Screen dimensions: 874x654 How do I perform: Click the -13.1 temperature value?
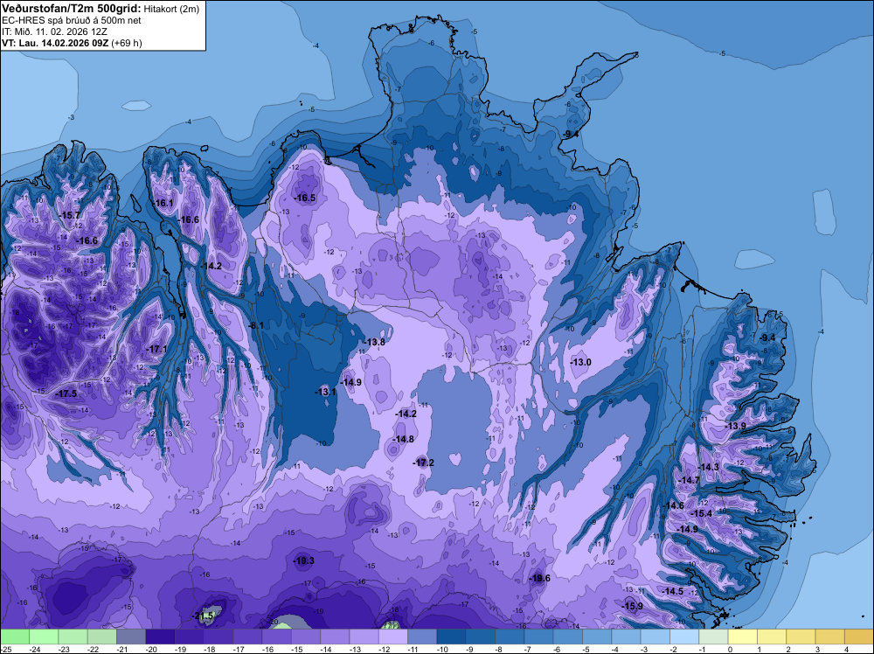[x=325, y=392]
